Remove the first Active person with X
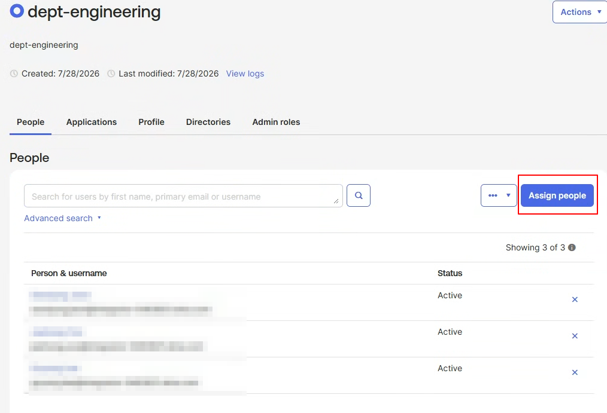 pyautogui.click(x=575, y=299)
